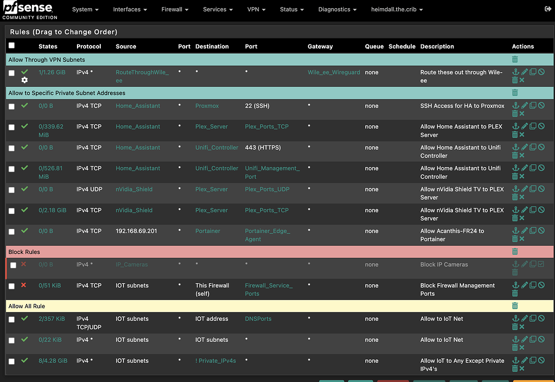
Task: Edit the Block IP Cameras rule
Action: [x=524, y=264]
